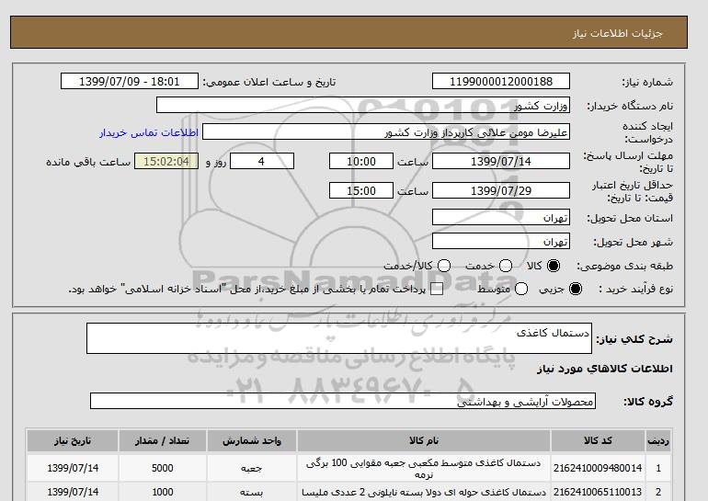Click the quantity cell 5000

163,468
